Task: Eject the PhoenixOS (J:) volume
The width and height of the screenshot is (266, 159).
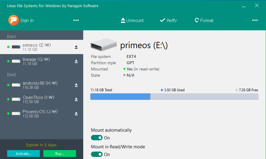Action: (x=76, y=114)
